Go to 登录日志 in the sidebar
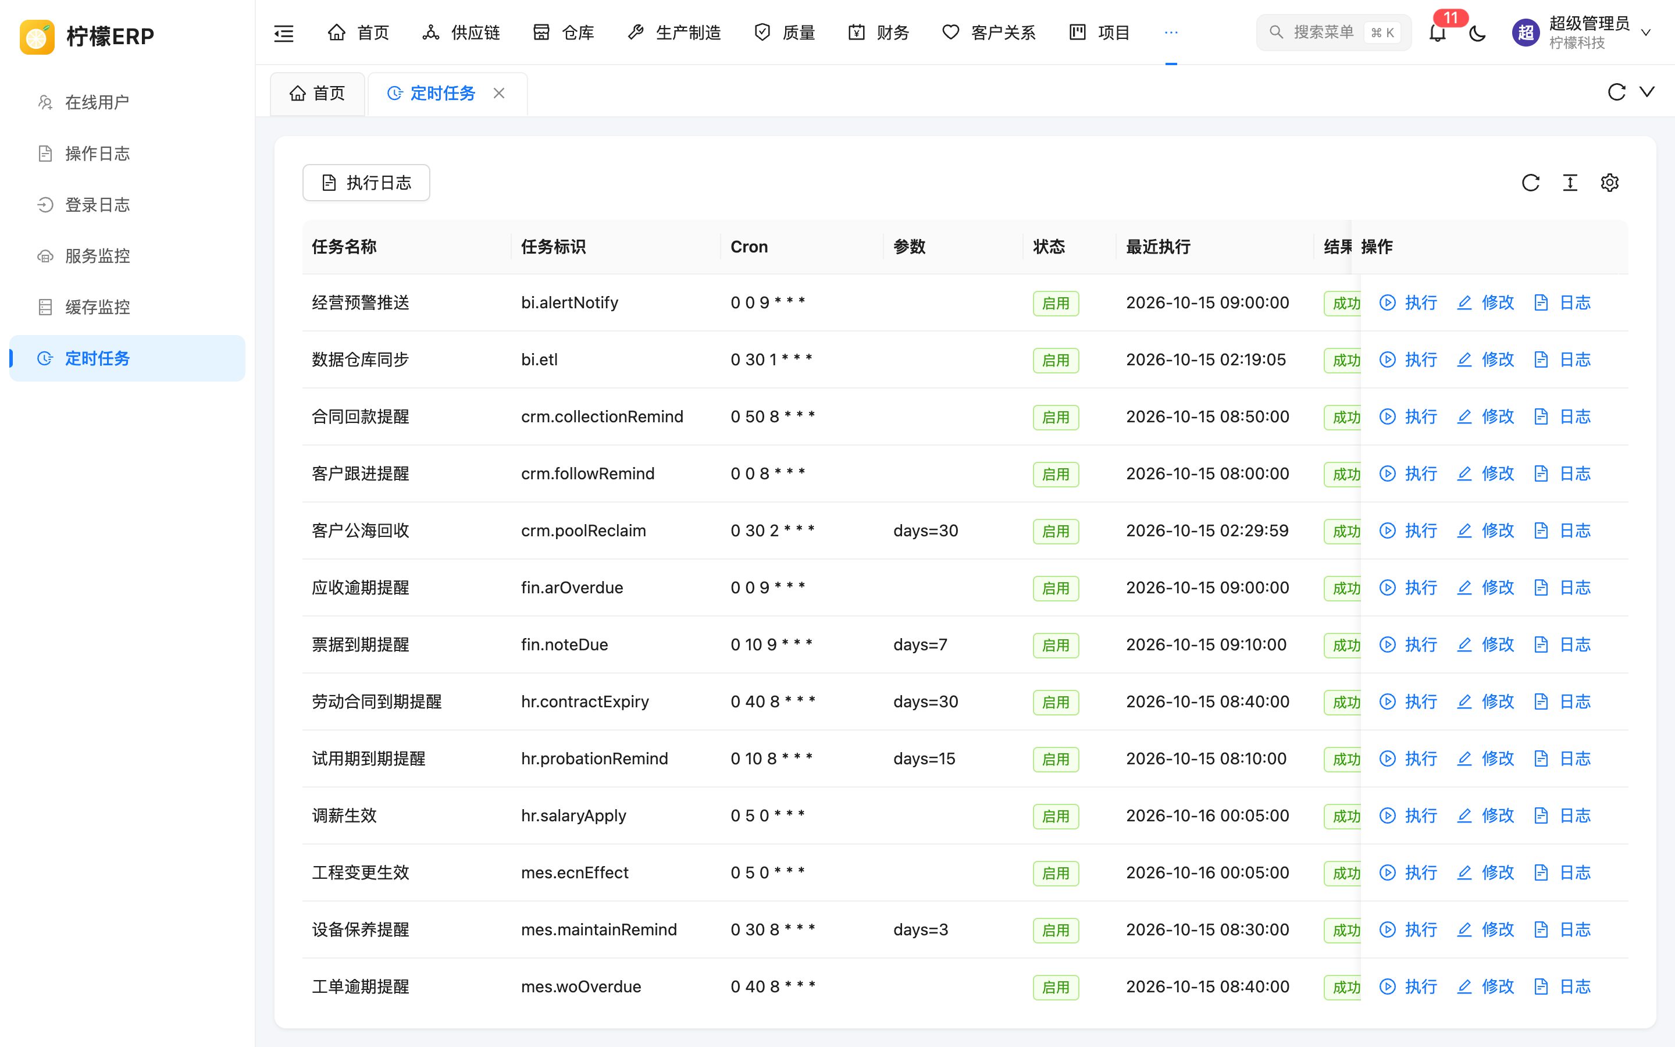The image size is (1675, 1047). (x=127, y=205)
